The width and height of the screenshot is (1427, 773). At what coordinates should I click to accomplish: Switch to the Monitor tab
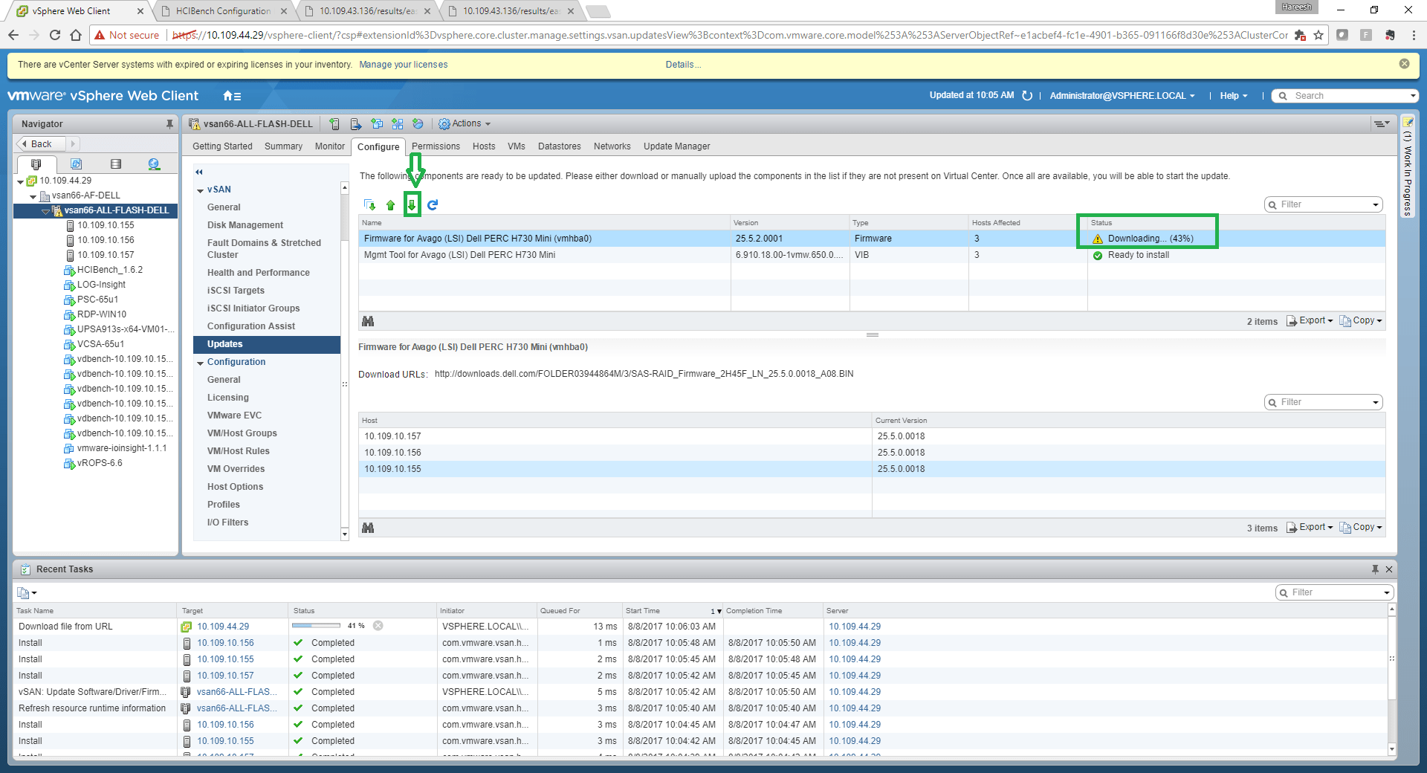point(329,146)
